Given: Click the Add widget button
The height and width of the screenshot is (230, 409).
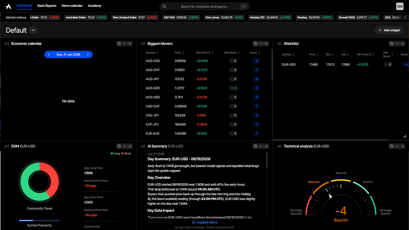Looking at the screenshot, I should point(389,30).
